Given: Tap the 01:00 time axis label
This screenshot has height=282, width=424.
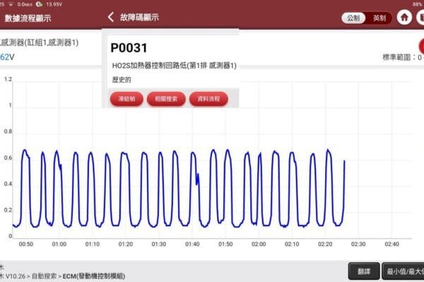Looking at the screenshot, I should (x=59, y=244).
